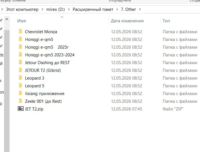Click the type cell of lixiang приложения
Image resolution: width=200 pixels, height=152 pixels.
tap(180, 94)
